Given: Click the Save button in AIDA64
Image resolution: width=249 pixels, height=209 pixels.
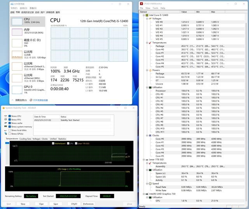Looking at the screenshot, I should point(56,204).
